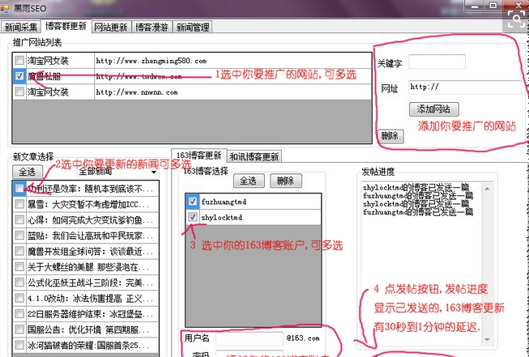
Task: Open the 博客漫游 tab
Action: (151, 27)
